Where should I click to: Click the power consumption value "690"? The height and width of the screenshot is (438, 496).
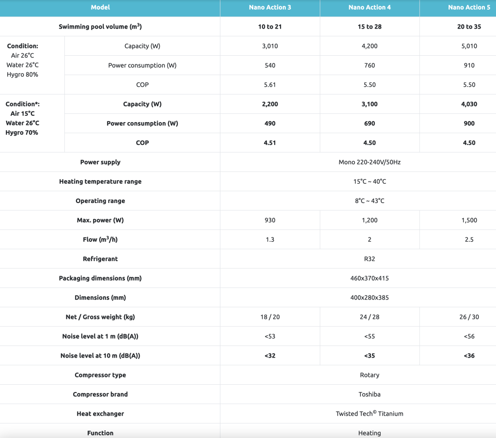coord(370,124)
